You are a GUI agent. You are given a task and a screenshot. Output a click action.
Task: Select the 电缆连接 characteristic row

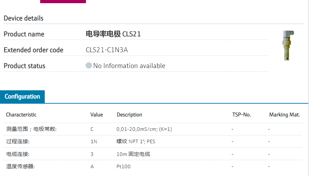(18, 154)
